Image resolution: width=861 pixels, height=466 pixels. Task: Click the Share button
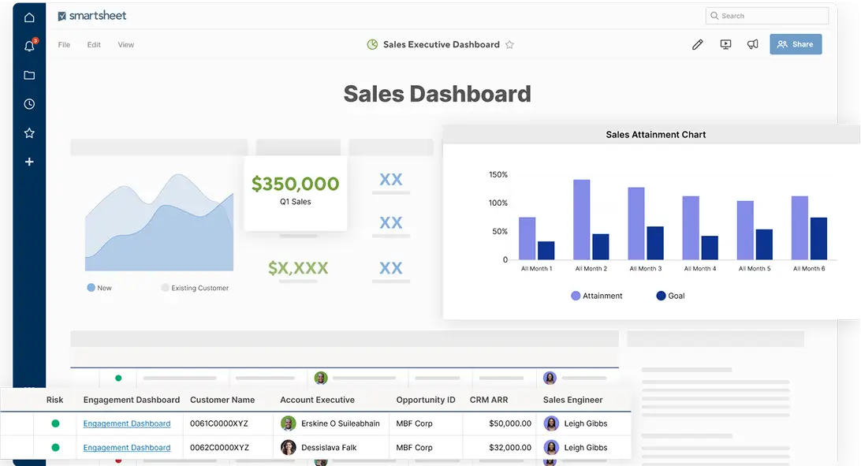[x=796, y=44]
